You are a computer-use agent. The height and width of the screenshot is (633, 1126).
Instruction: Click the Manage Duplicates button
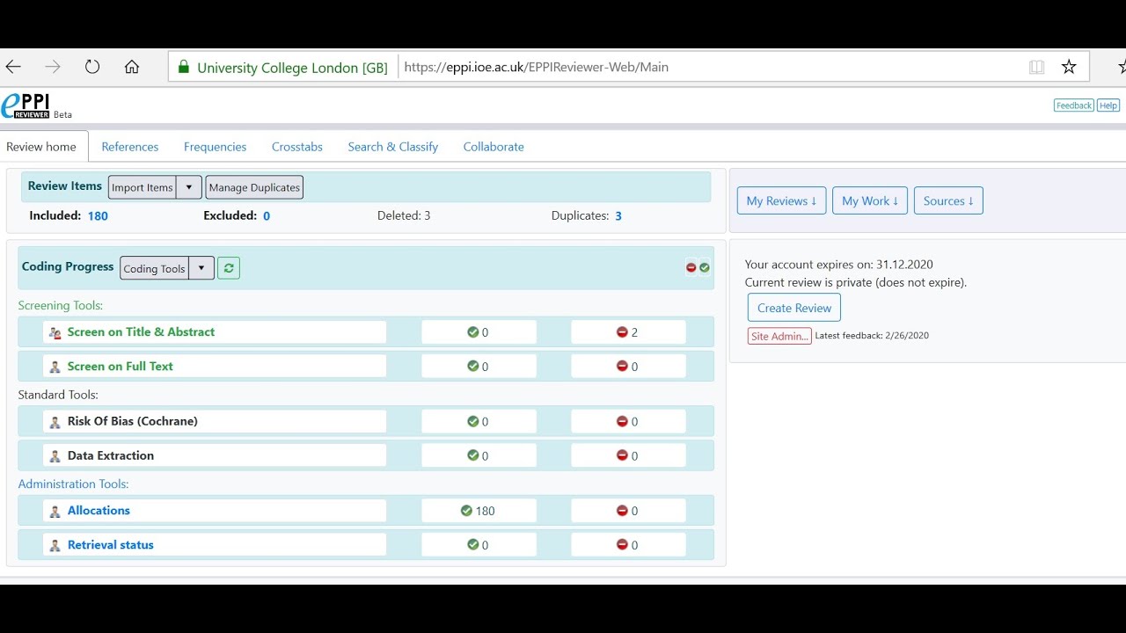[254, 187]
